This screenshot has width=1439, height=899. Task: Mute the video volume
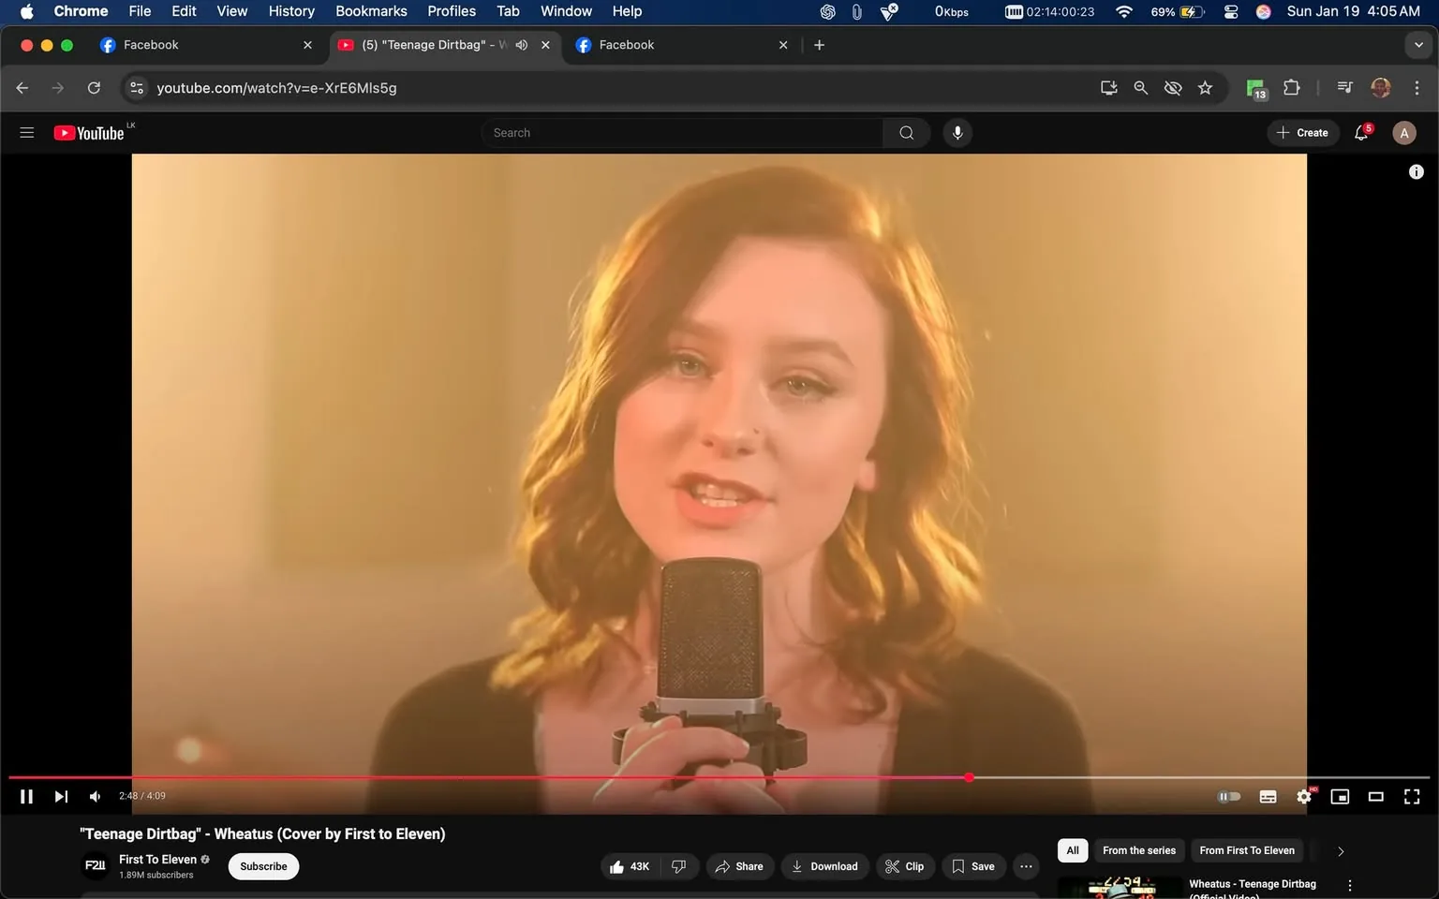tap(95, 796)
